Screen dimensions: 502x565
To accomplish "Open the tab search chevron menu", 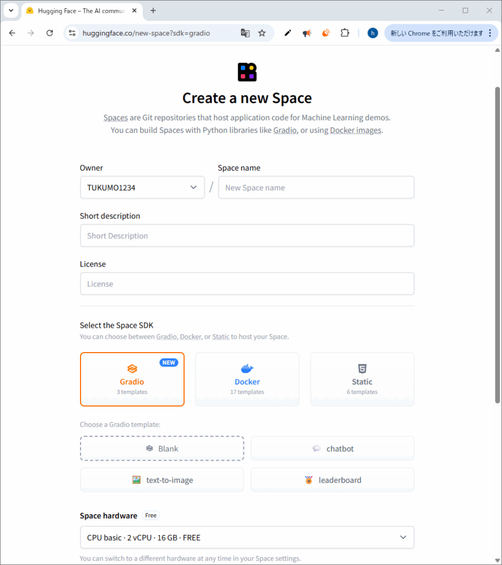I will pos(10,10).
